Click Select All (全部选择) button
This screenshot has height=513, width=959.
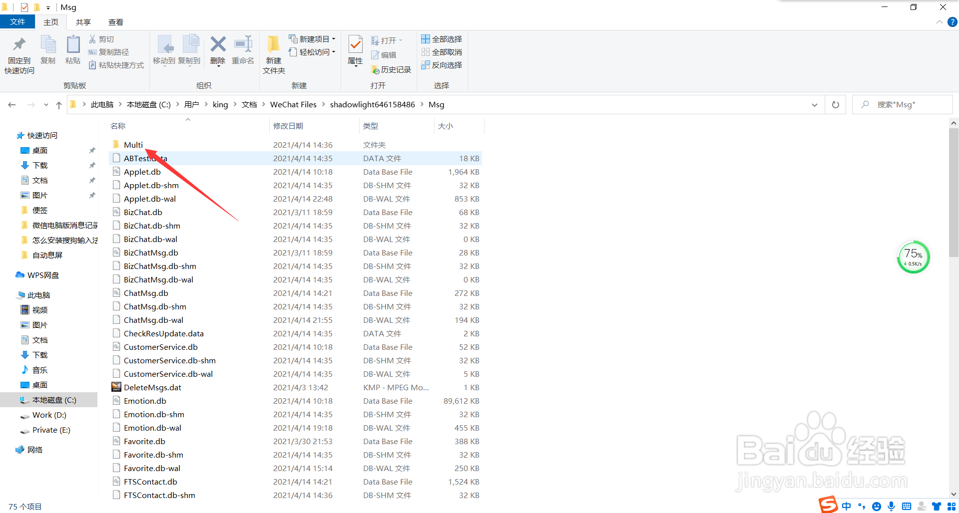click(442, 39)
